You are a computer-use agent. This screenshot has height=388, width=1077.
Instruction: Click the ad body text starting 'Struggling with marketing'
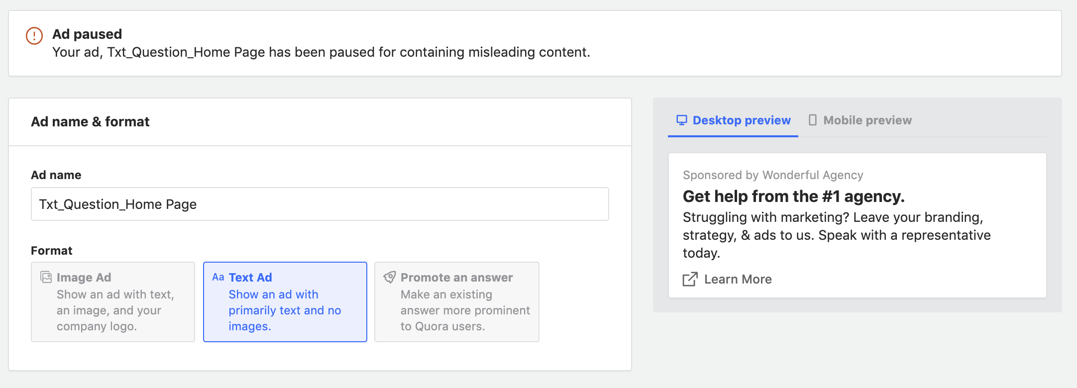(x=836, y=235)
